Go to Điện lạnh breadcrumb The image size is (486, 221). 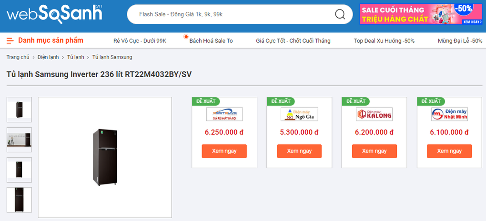(48, 57)
